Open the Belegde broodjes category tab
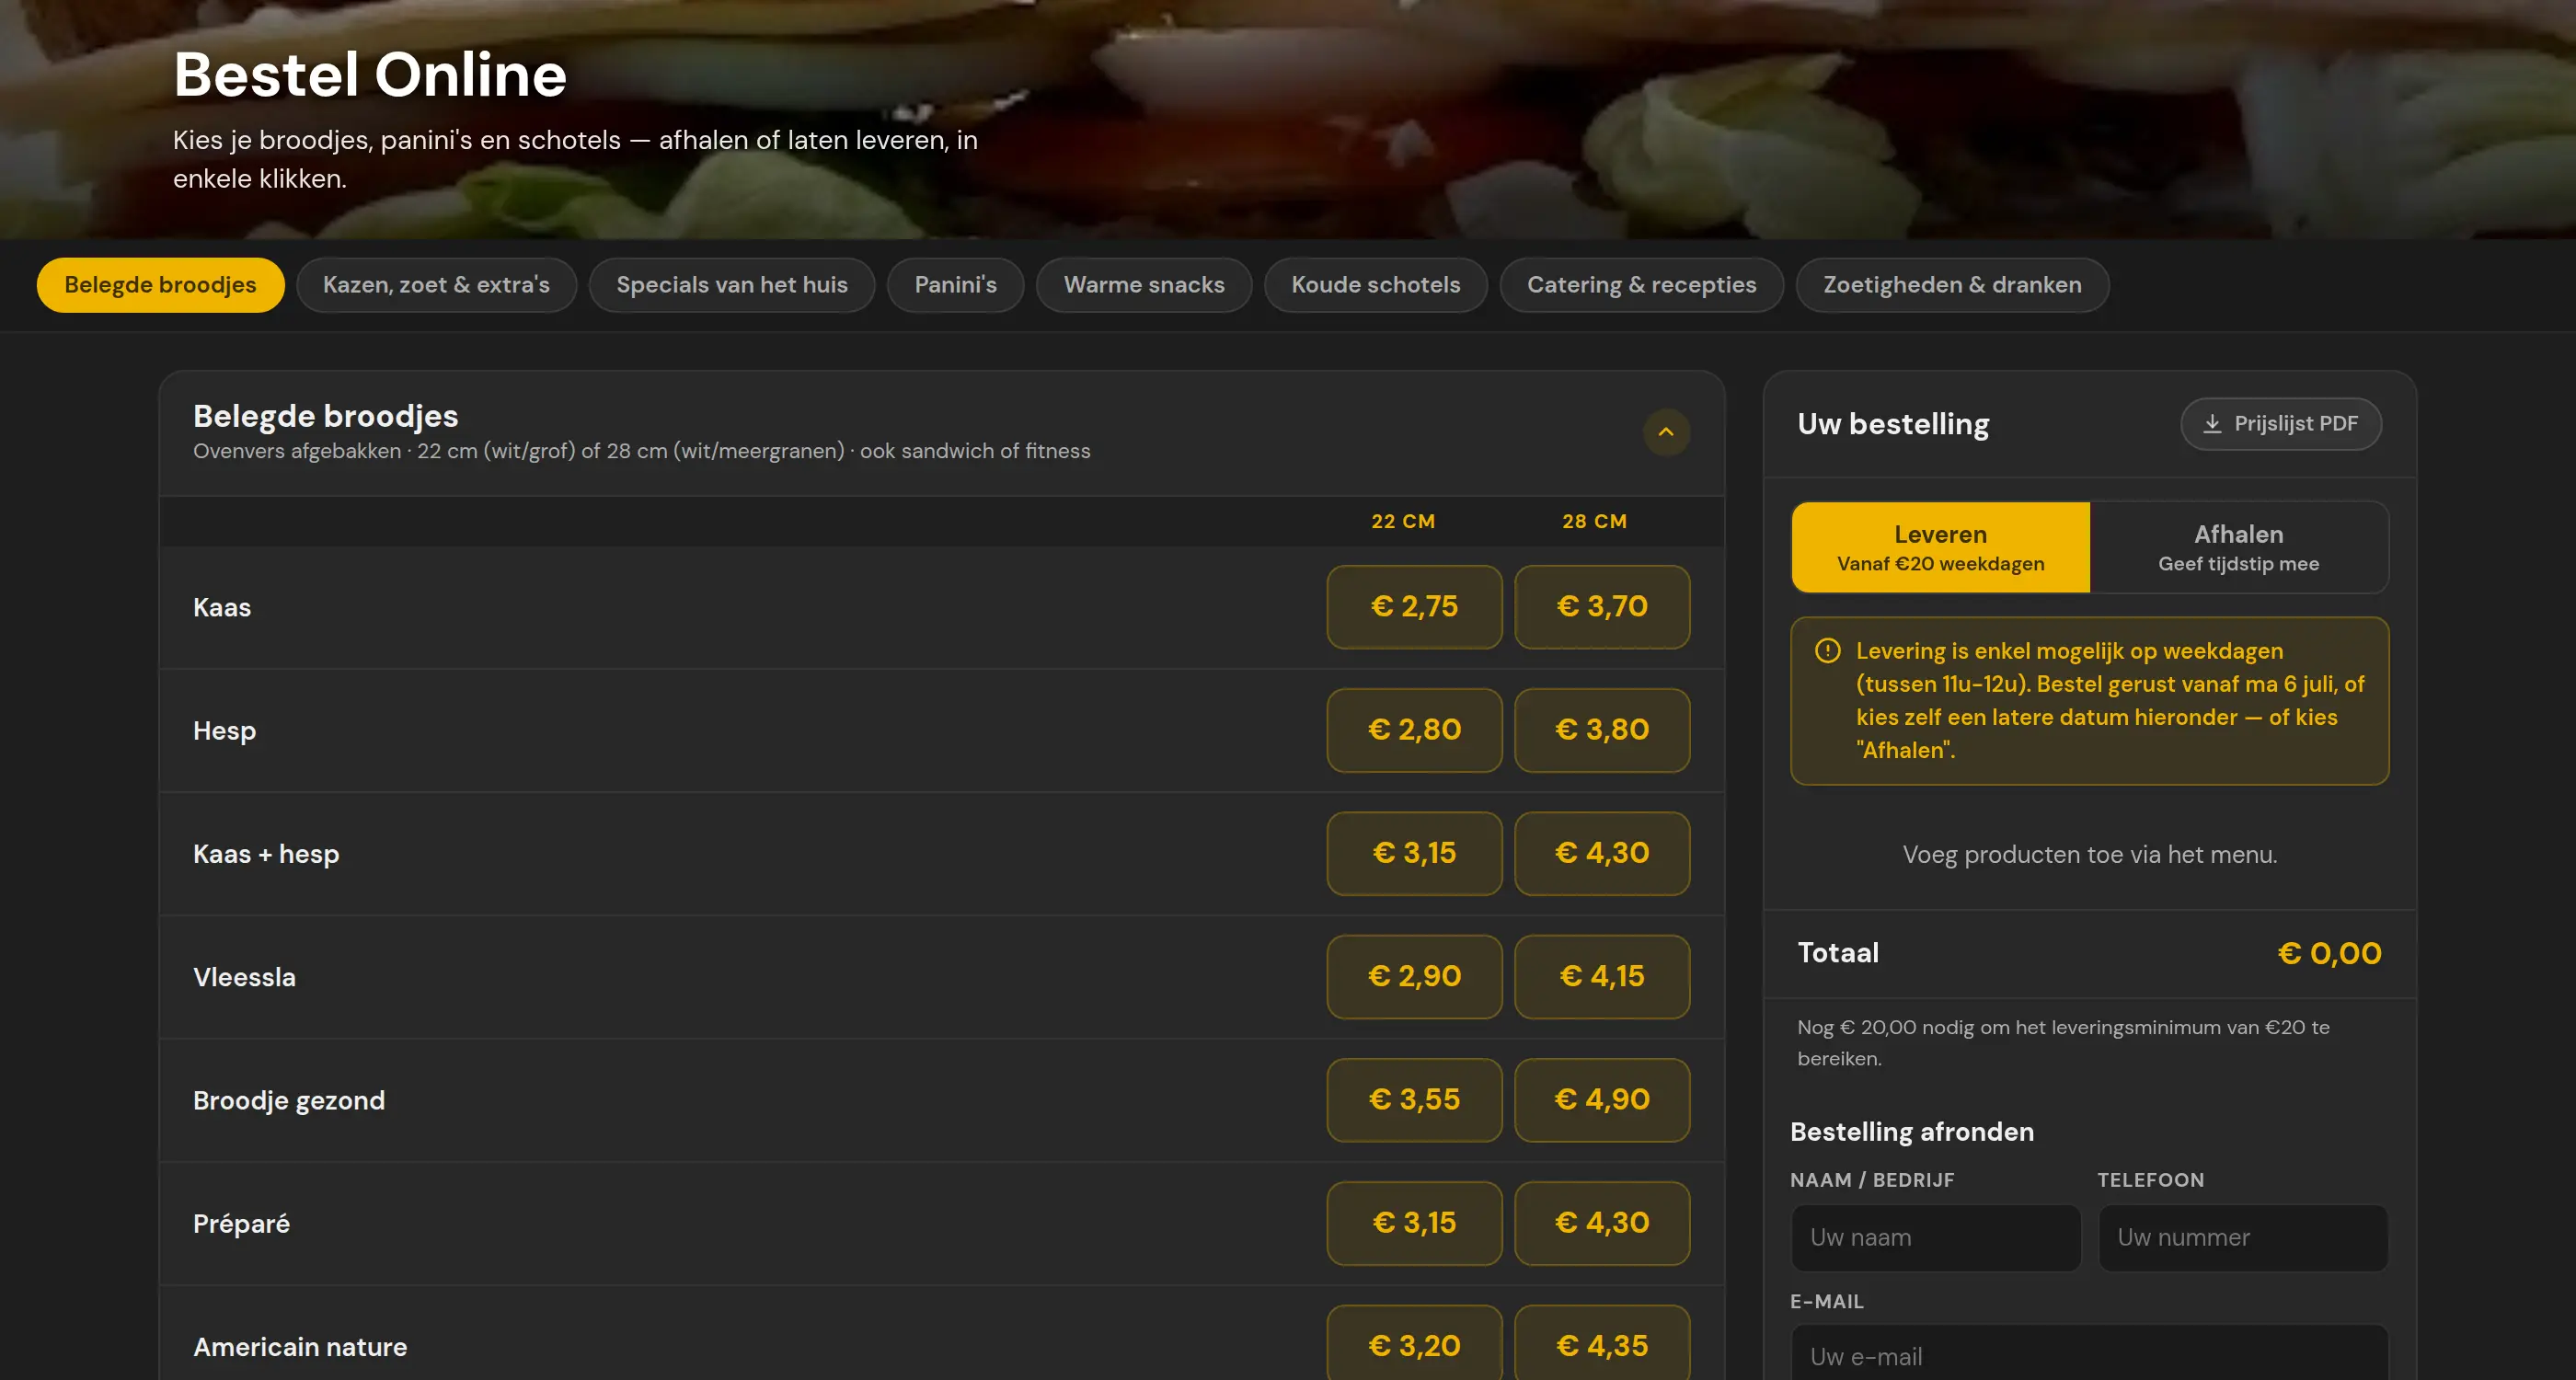The height and width of the screenshot is (1380, 2576). [x=160, y=285]
